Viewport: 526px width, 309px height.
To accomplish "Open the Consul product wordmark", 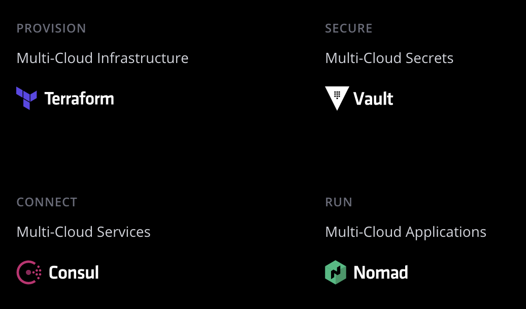I will click(74, 272).
